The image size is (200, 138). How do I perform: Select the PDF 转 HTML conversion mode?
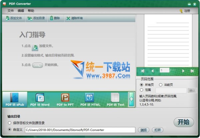90,100
